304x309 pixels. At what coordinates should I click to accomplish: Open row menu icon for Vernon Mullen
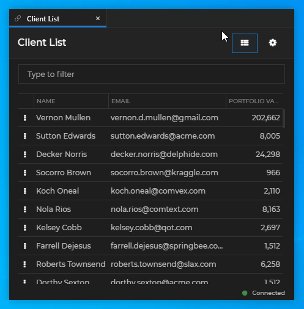click(25, 118)
